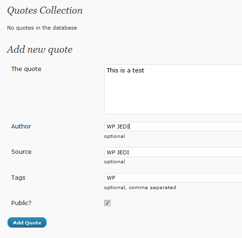Image resolution: width=242 pixels, height=238 pixels.
Task: Select the Source input field
Action: pyautogui.click(x=173, y=152)
